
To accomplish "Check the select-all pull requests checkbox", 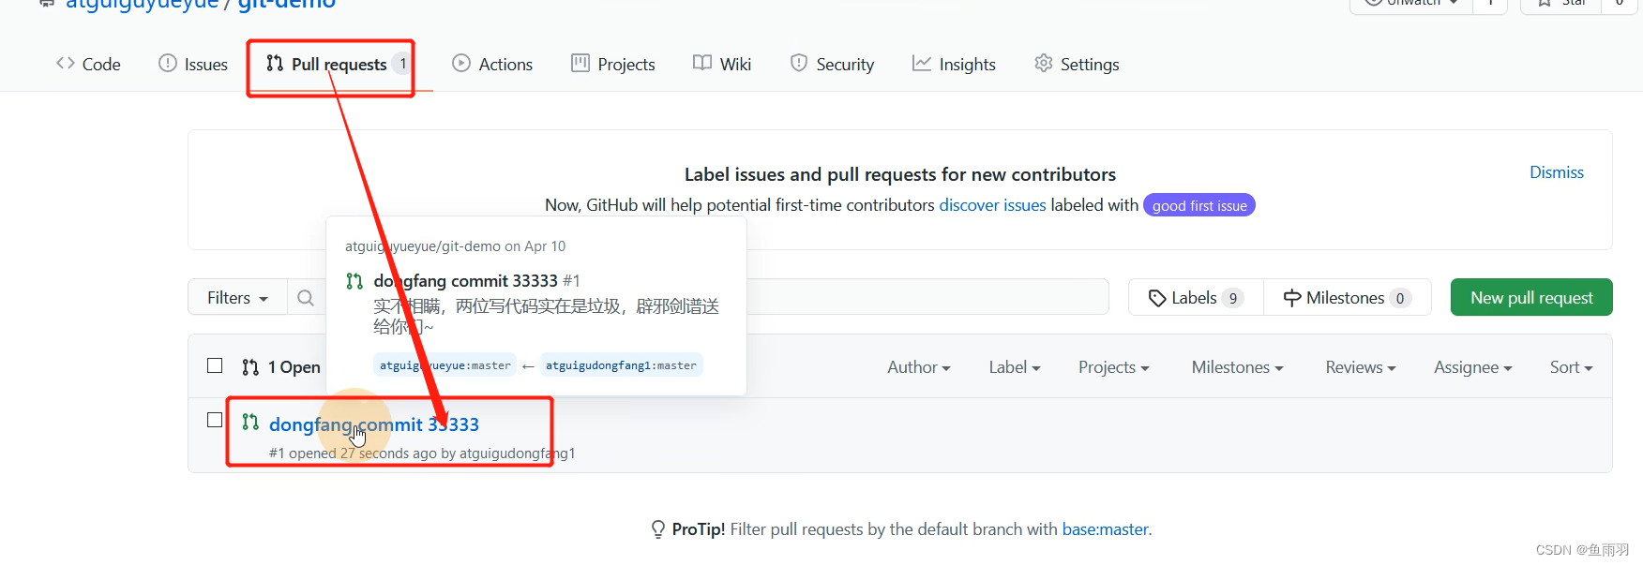I will point(215,365).
